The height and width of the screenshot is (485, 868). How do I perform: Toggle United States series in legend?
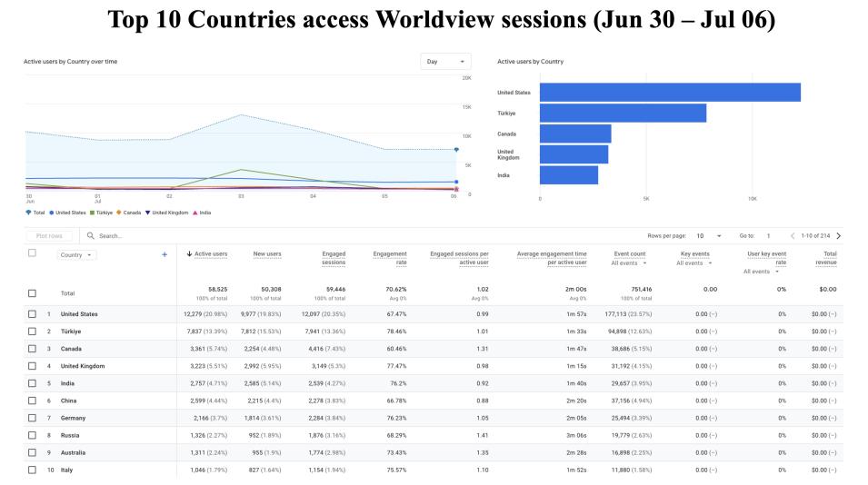(67, 213)
